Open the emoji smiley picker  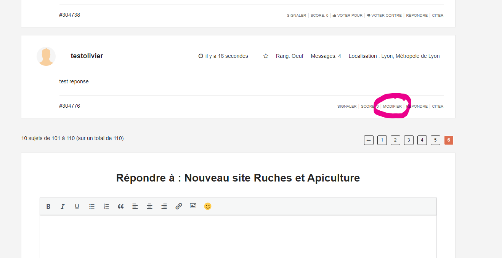pyautogui.click(x=207, y=206)
